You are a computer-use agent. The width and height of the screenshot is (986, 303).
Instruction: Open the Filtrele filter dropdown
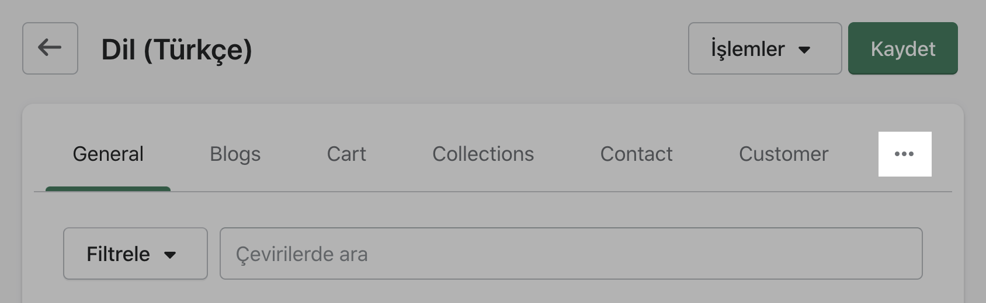(x=135, y=253)
